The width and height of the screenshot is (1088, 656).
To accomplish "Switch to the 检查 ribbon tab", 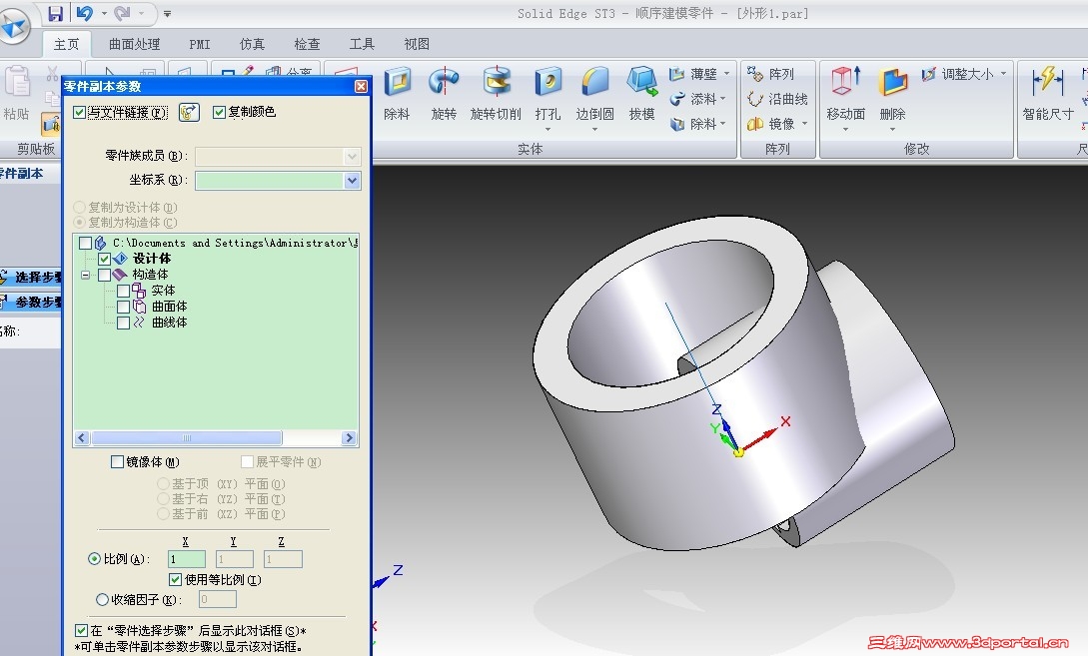I will point(307,44).
